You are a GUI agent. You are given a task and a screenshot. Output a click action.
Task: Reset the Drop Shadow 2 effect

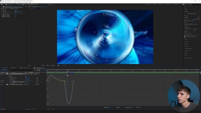[16, 17]
